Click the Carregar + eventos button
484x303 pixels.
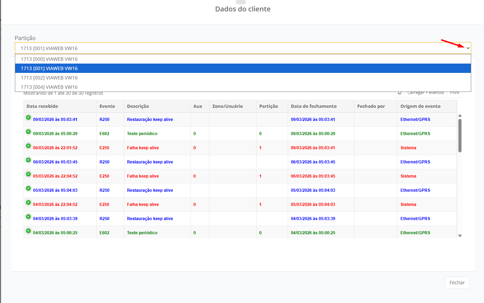[425, 93]
